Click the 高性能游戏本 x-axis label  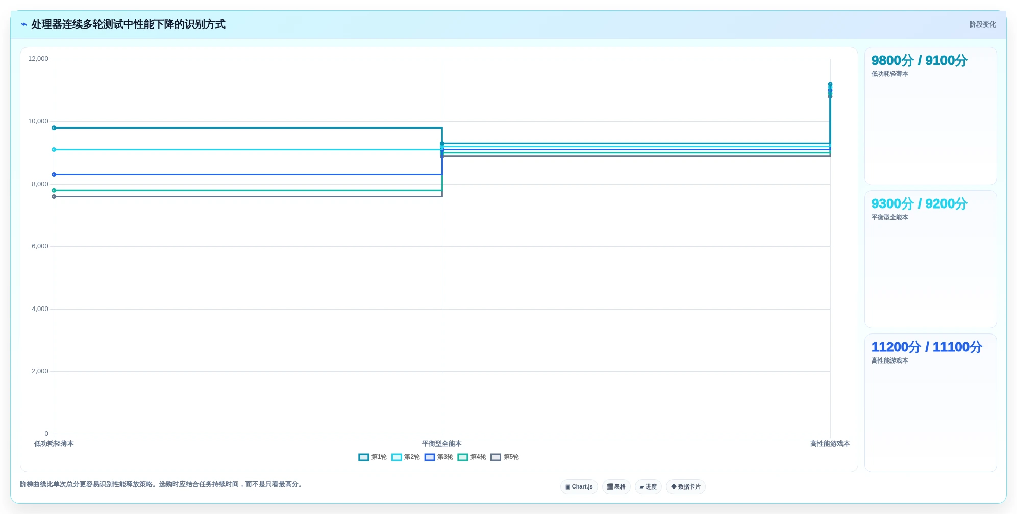[x=830, y=444]
